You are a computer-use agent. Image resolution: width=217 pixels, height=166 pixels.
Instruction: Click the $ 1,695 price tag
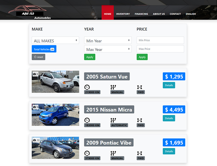(174, 142)
